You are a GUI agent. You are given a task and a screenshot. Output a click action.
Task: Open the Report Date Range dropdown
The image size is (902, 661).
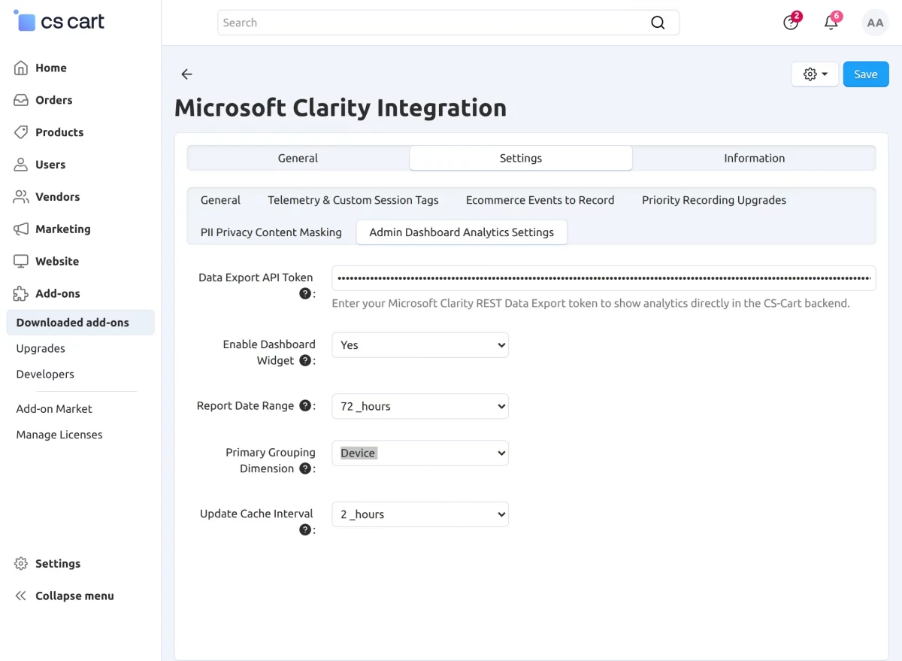[x=420, y=406]
